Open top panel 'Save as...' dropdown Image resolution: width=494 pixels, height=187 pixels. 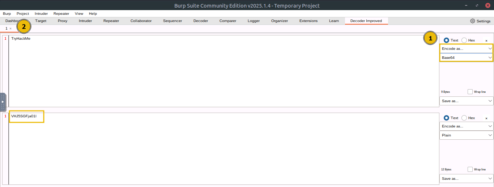(x=467, y=101)
